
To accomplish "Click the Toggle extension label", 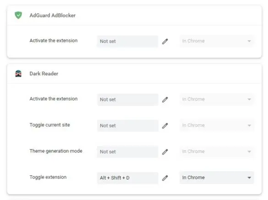I will point(48,177).
